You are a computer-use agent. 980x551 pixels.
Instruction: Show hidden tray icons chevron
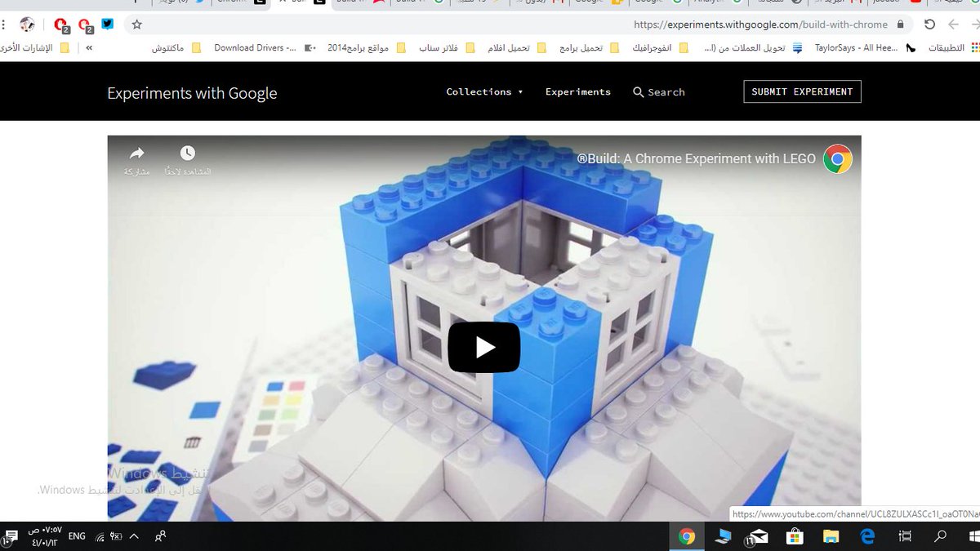(x=134, y=536)
